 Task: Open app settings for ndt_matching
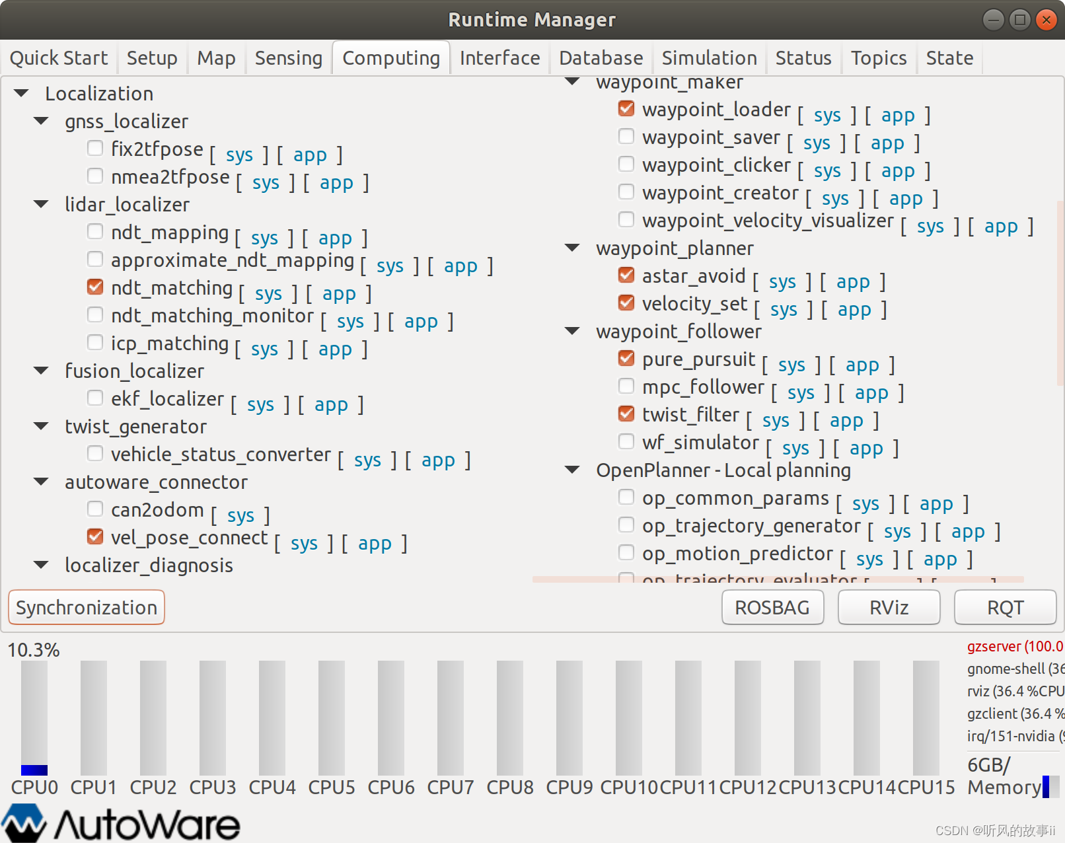pyautogui.click(x=340, y=293)
